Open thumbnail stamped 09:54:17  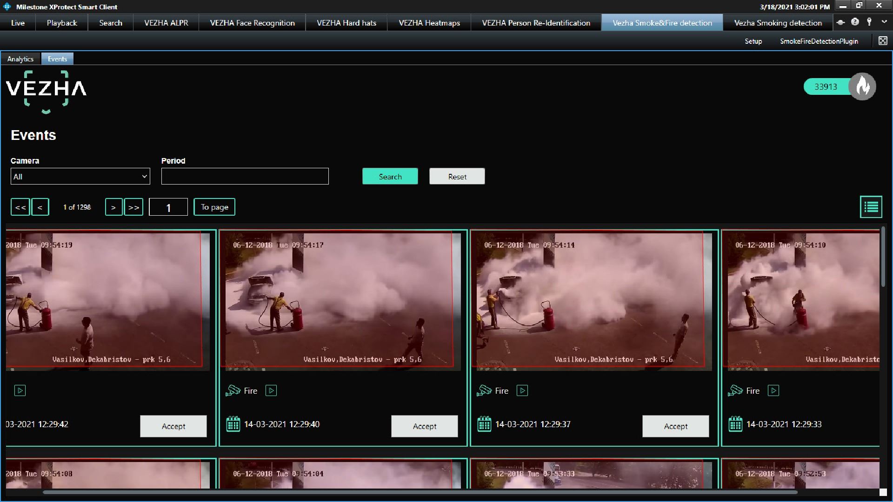[x=343, y=302]
